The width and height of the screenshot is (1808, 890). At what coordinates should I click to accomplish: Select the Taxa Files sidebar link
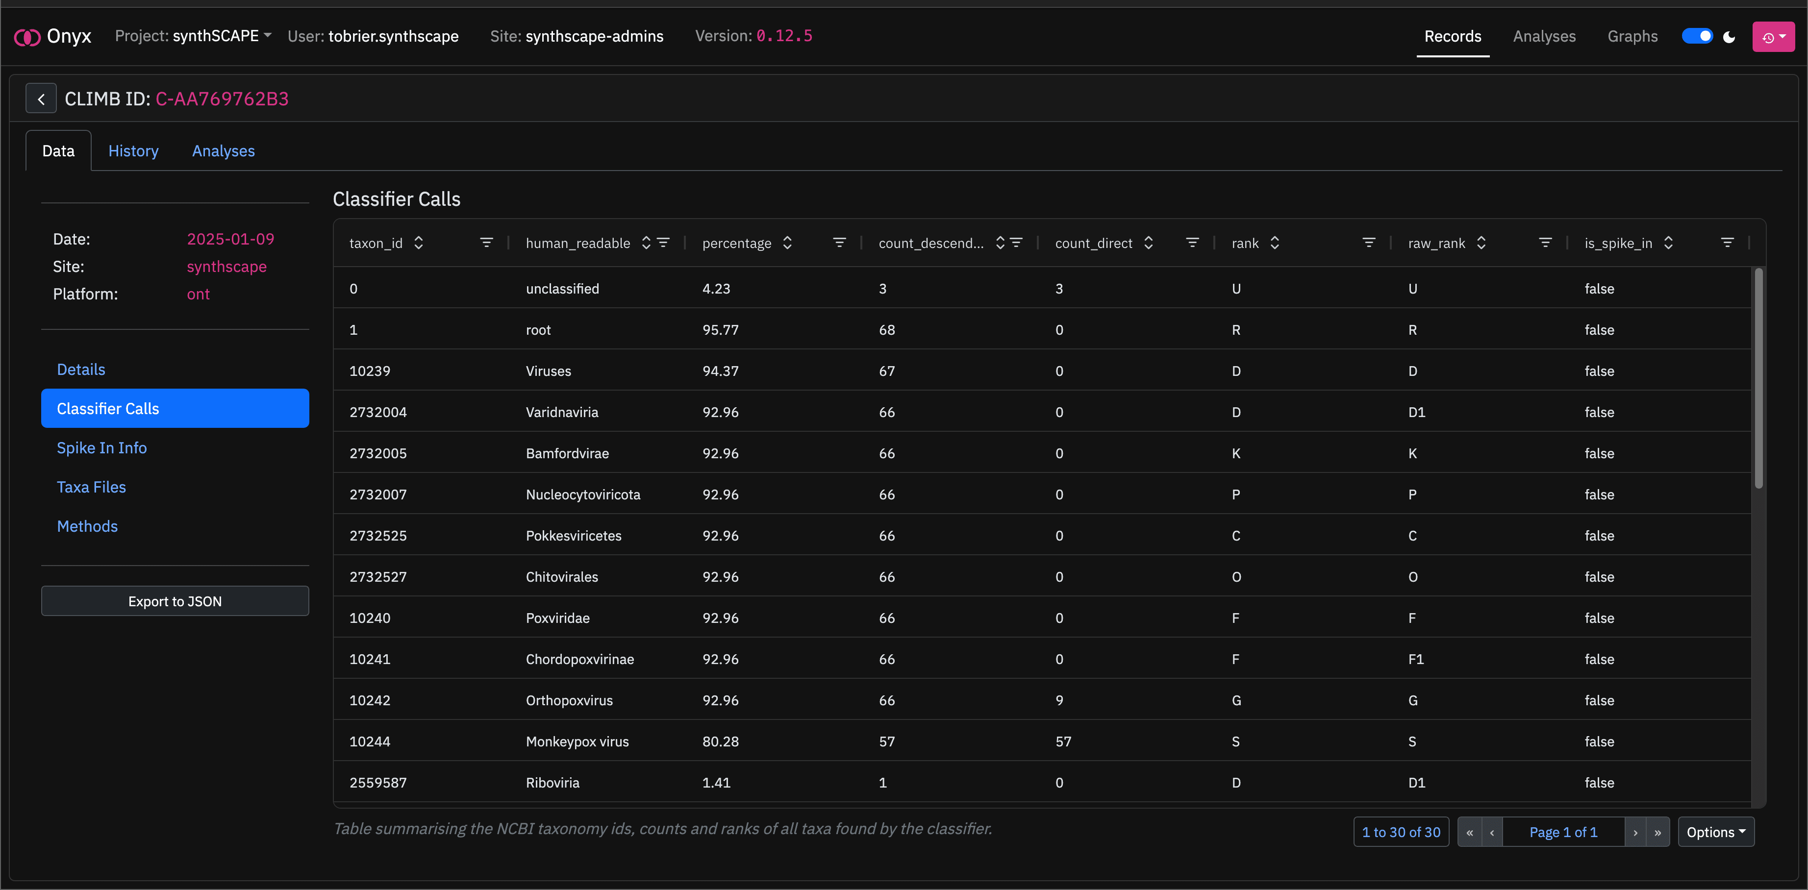click(x=91, y=487)
